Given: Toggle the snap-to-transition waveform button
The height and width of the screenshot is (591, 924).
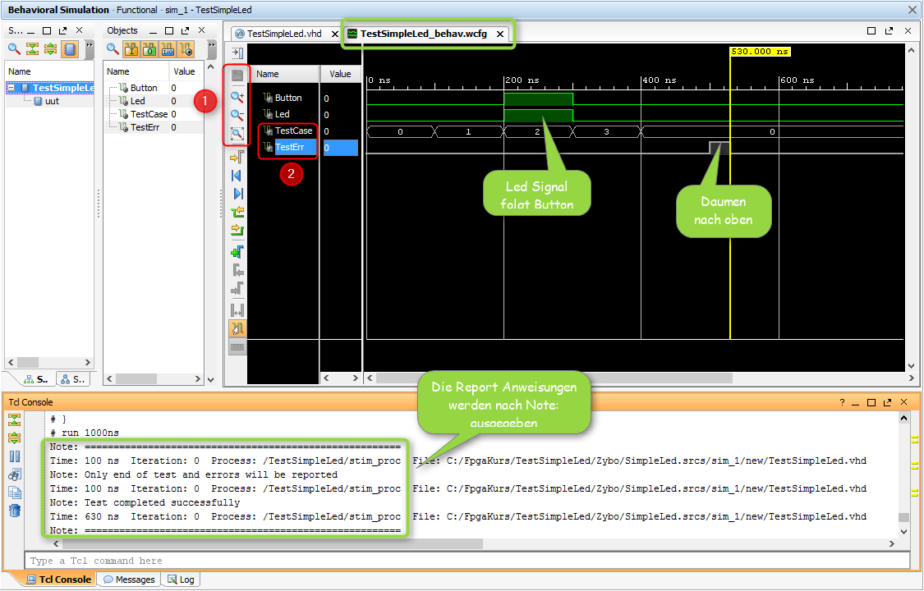Looking at the screenshot, I should tap(237, 328).
